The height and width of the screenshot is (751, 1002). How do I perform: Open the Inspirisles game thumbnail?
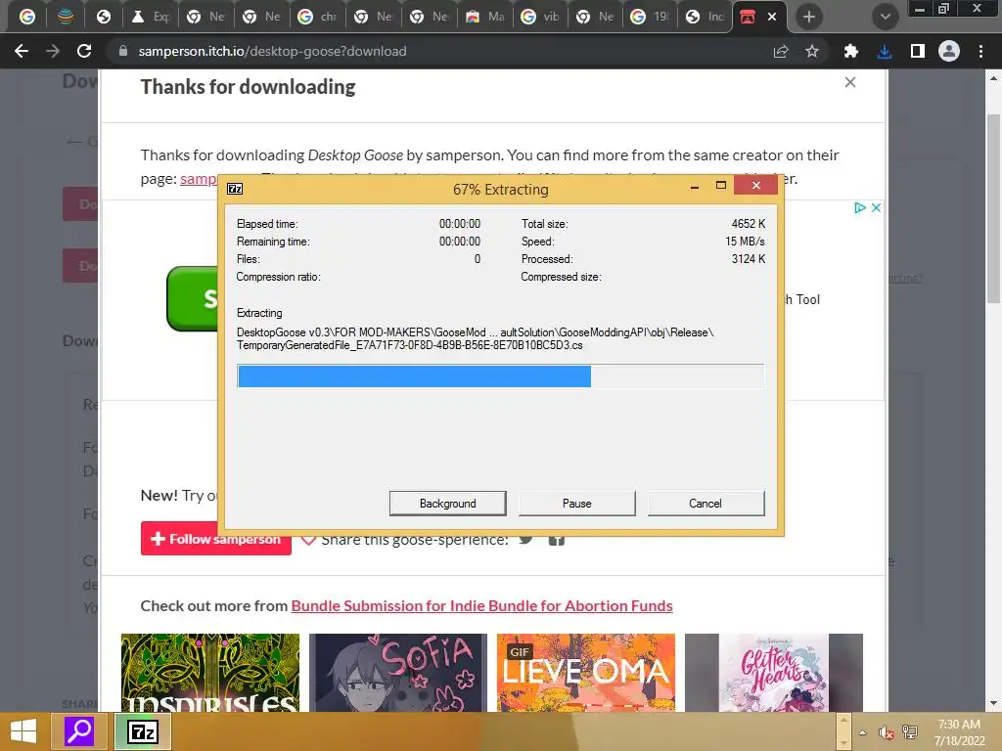(x=210, y=673)
